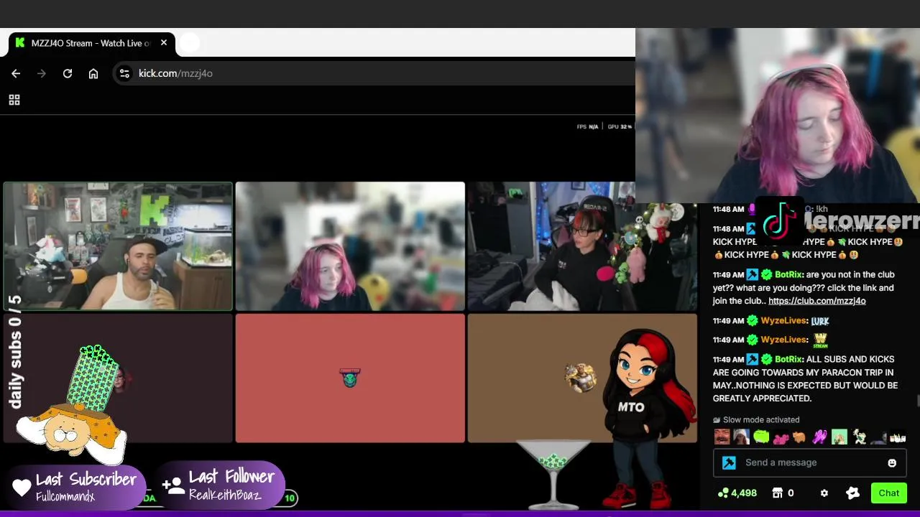Viewport: 920px width, 517px height.
Task: Click the moderator hammer badge in message box
Action: [x=729, y=463]
